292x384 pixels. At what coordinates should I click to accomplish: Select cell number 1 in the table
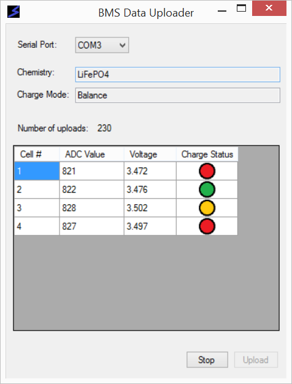(x=37, y=171)
